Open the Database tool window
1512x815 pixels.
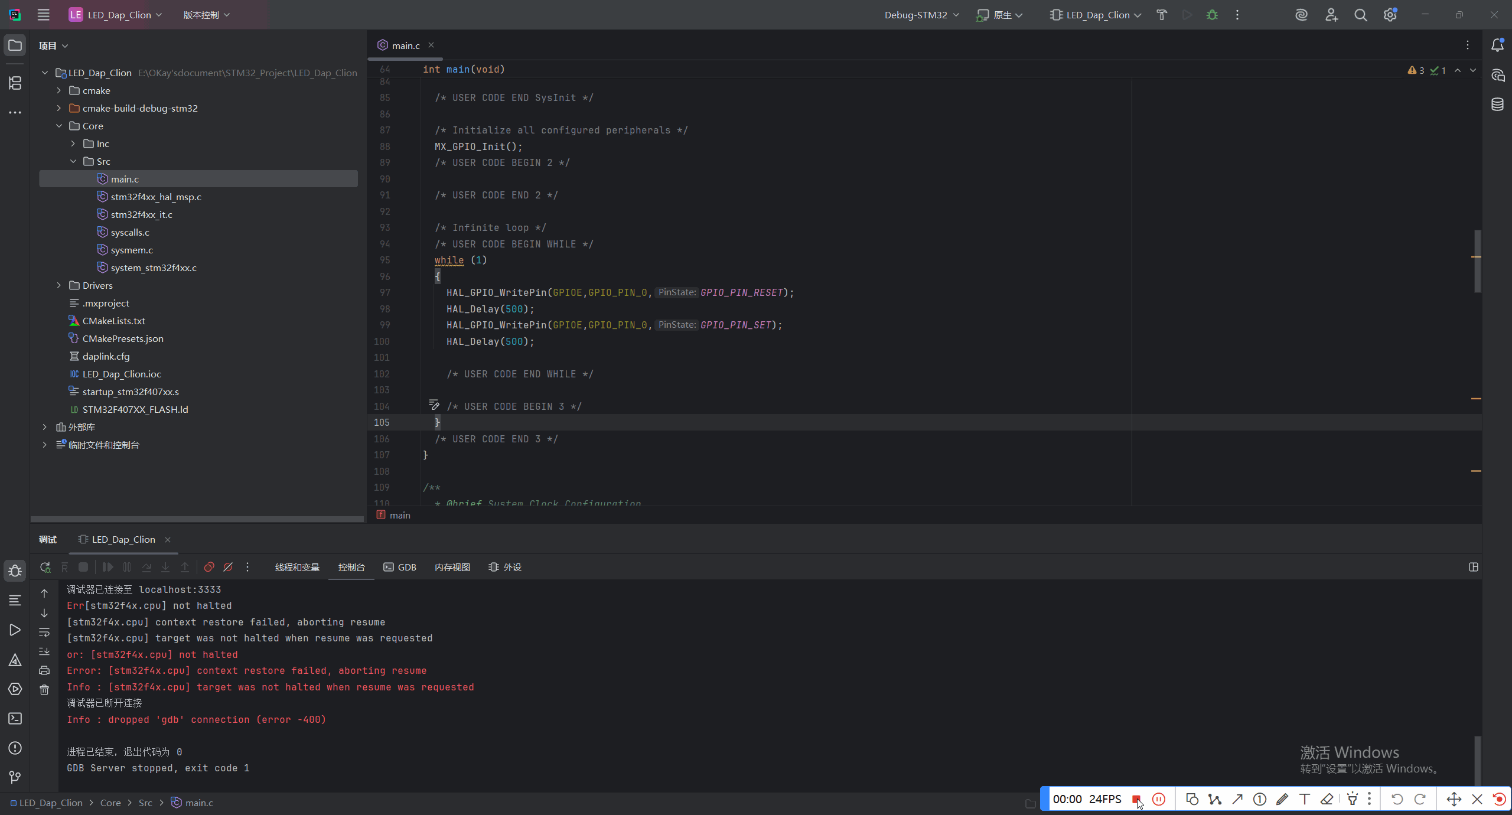click(1497, 105)
